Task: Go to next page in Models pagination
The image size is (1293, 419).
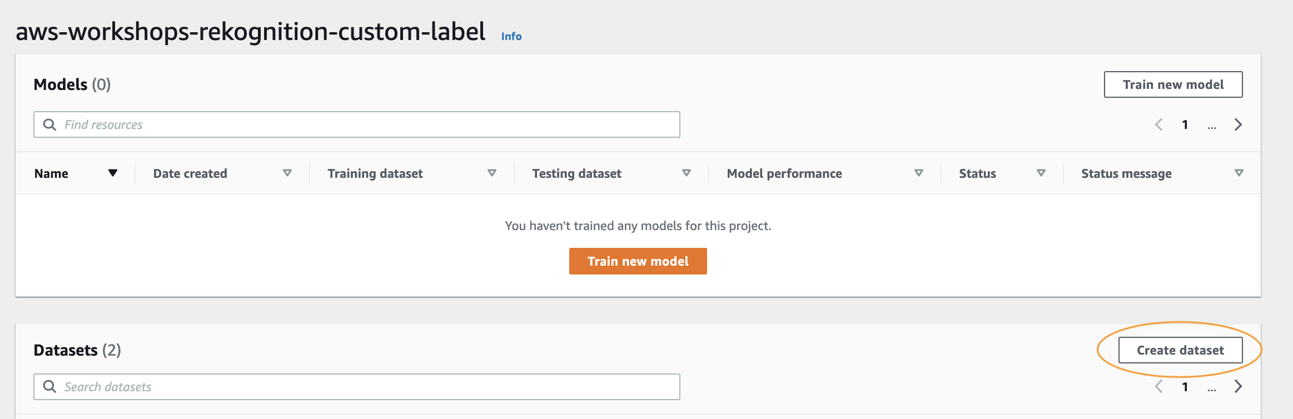Action: 1238,124
